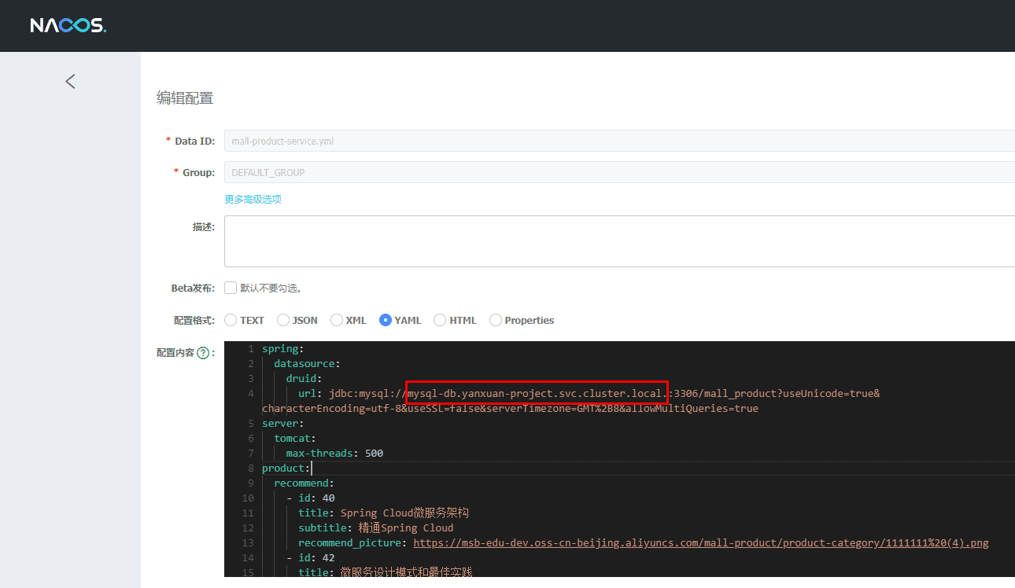The image size is (1015, 588).
Task: Go back with the left arrow icon
Action: (x=70, y=81)
